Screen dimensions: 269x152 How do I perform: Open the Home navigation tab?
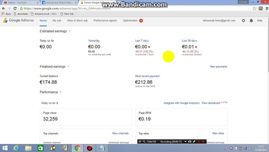click(43, 21)
